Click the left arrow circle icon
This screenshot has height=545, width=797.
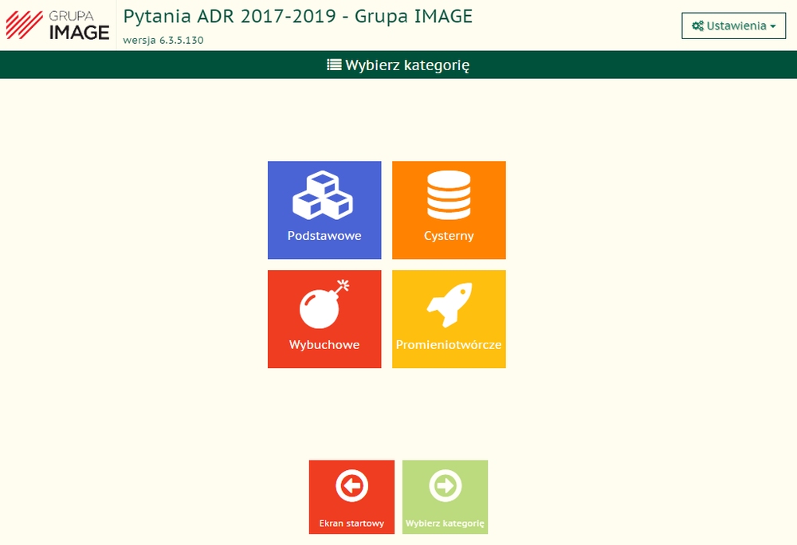click(351, 485)
